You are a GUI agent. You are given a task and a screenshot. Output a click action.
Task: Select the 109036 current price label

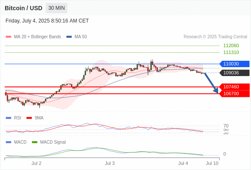click(234, 73)
